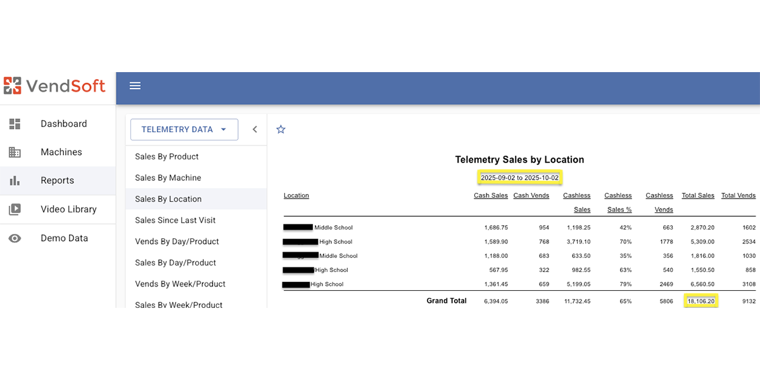The width and height of the screenshot is (760, 380).
Task: Toggle the hamburger menu icon
Action: [135, 86]
